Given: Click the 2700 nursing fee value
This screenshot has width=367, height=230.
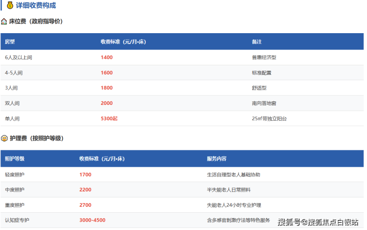Looking at the screenshot, I should (x=85, y=205).
